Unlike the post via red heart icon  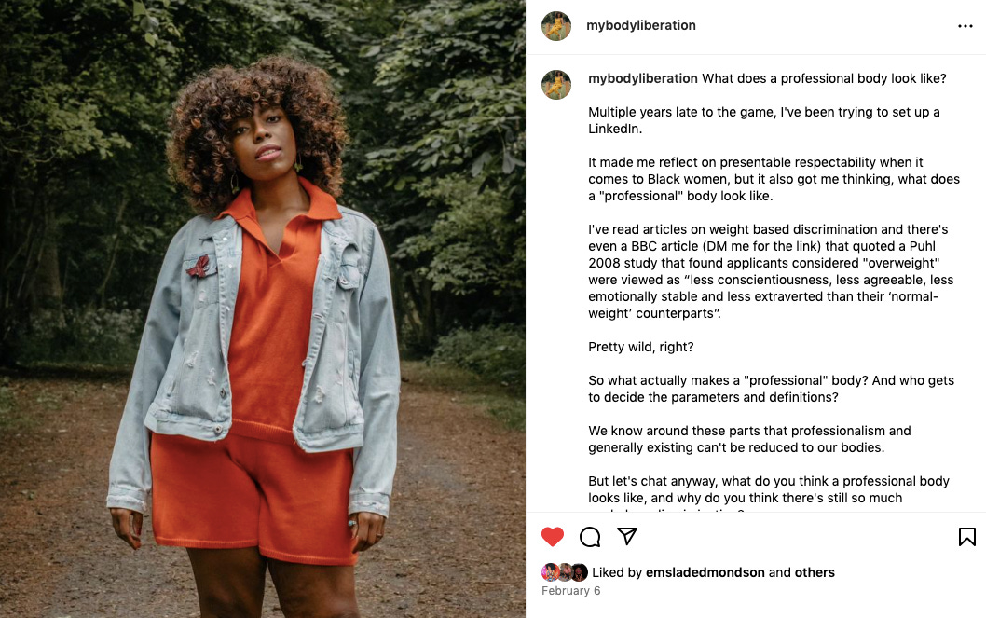click(x=552, y=536)
